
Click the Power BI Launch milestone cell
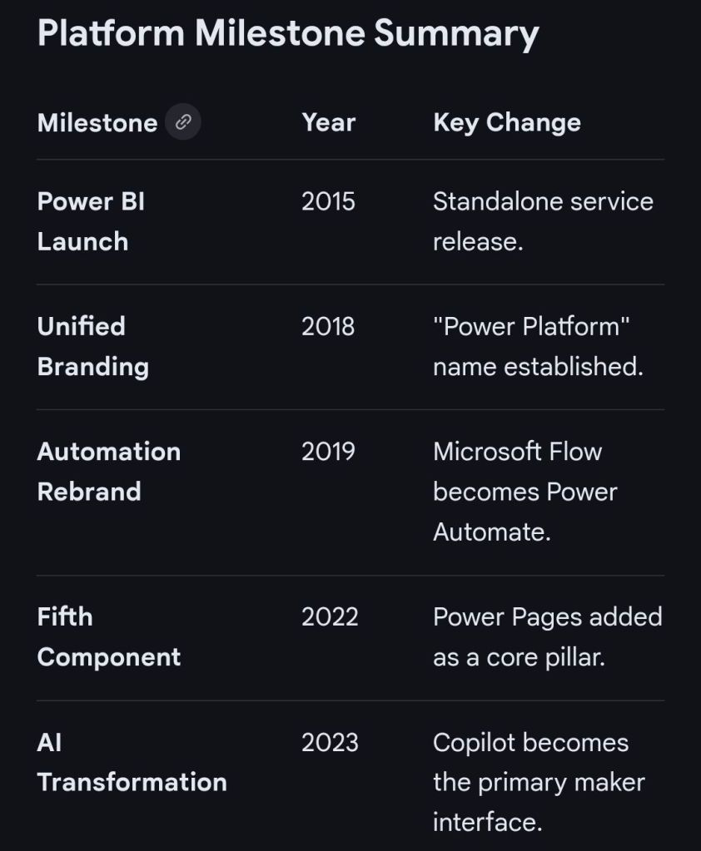click(91, 221)
